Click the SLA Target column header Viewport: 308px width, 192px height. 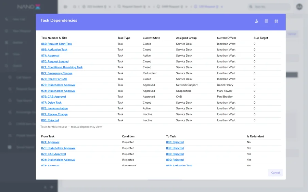[261, 38]
